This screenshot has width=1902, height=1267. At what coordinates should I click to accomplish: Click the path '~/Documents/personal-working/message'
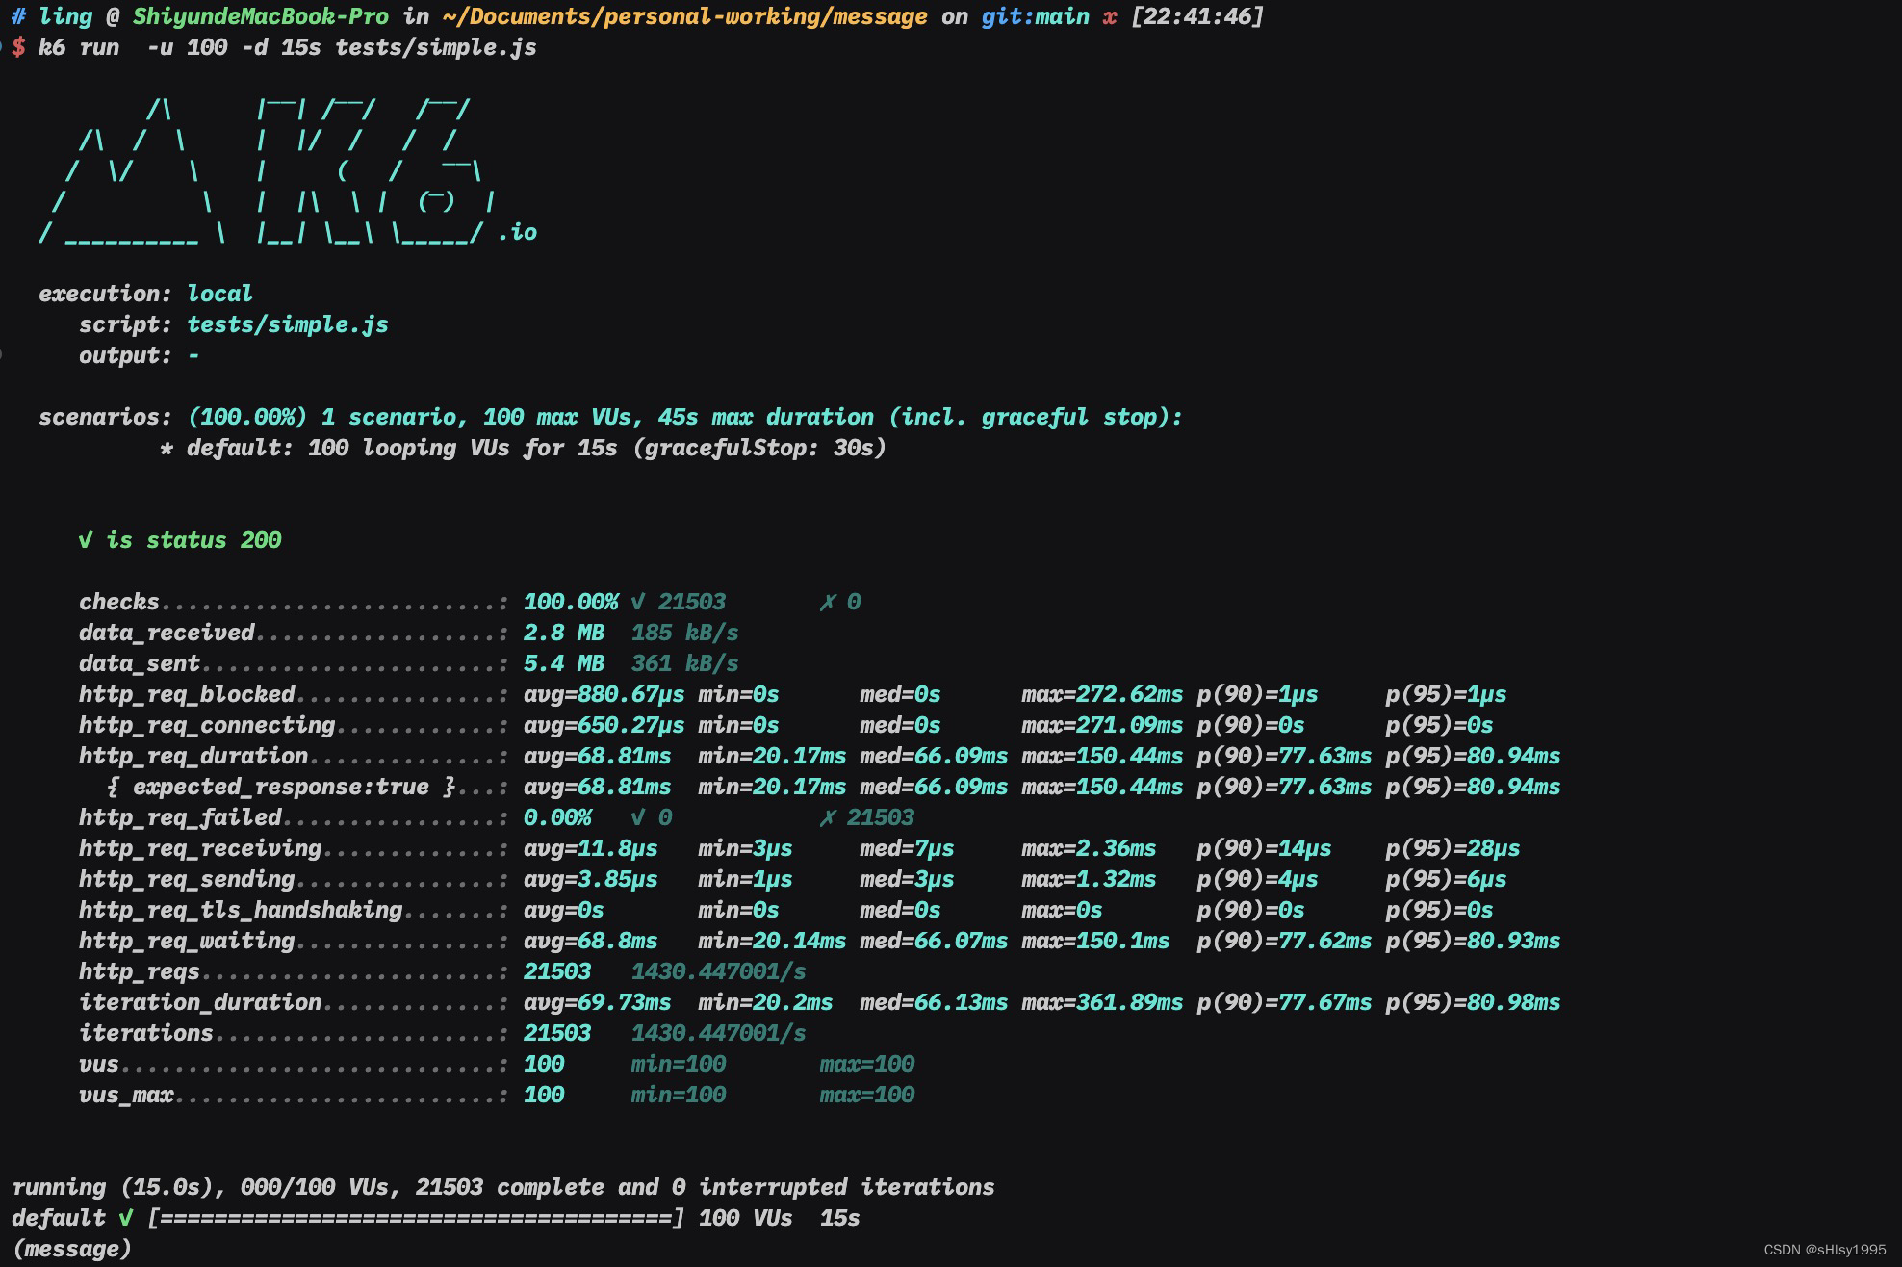tap(684, 16)
